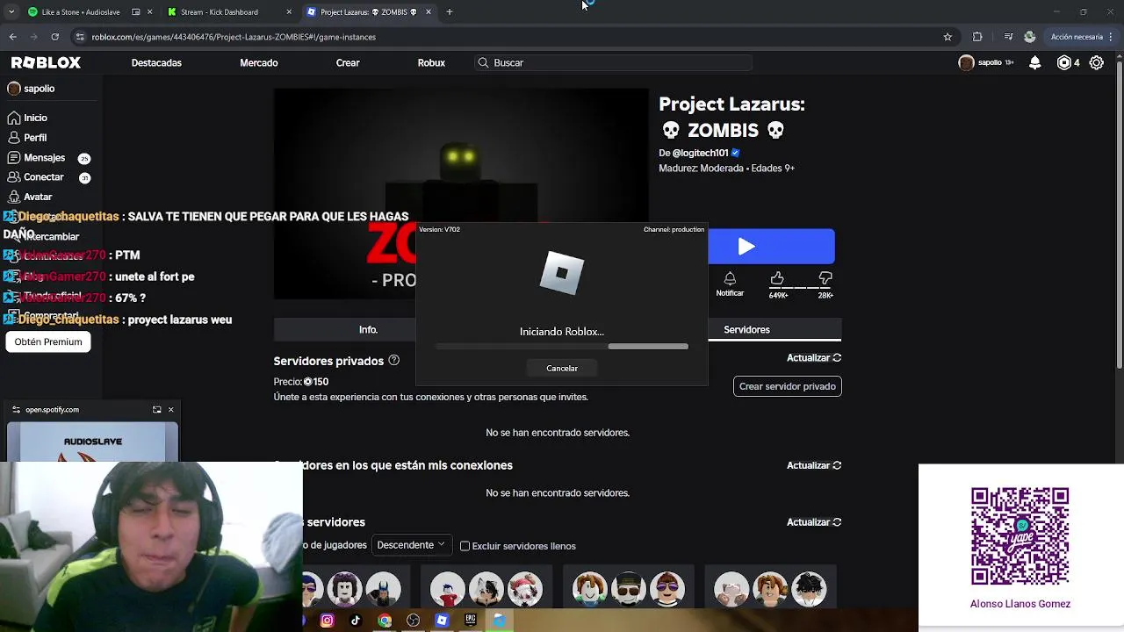Open Chrome profile avatar

point(1030,37)
